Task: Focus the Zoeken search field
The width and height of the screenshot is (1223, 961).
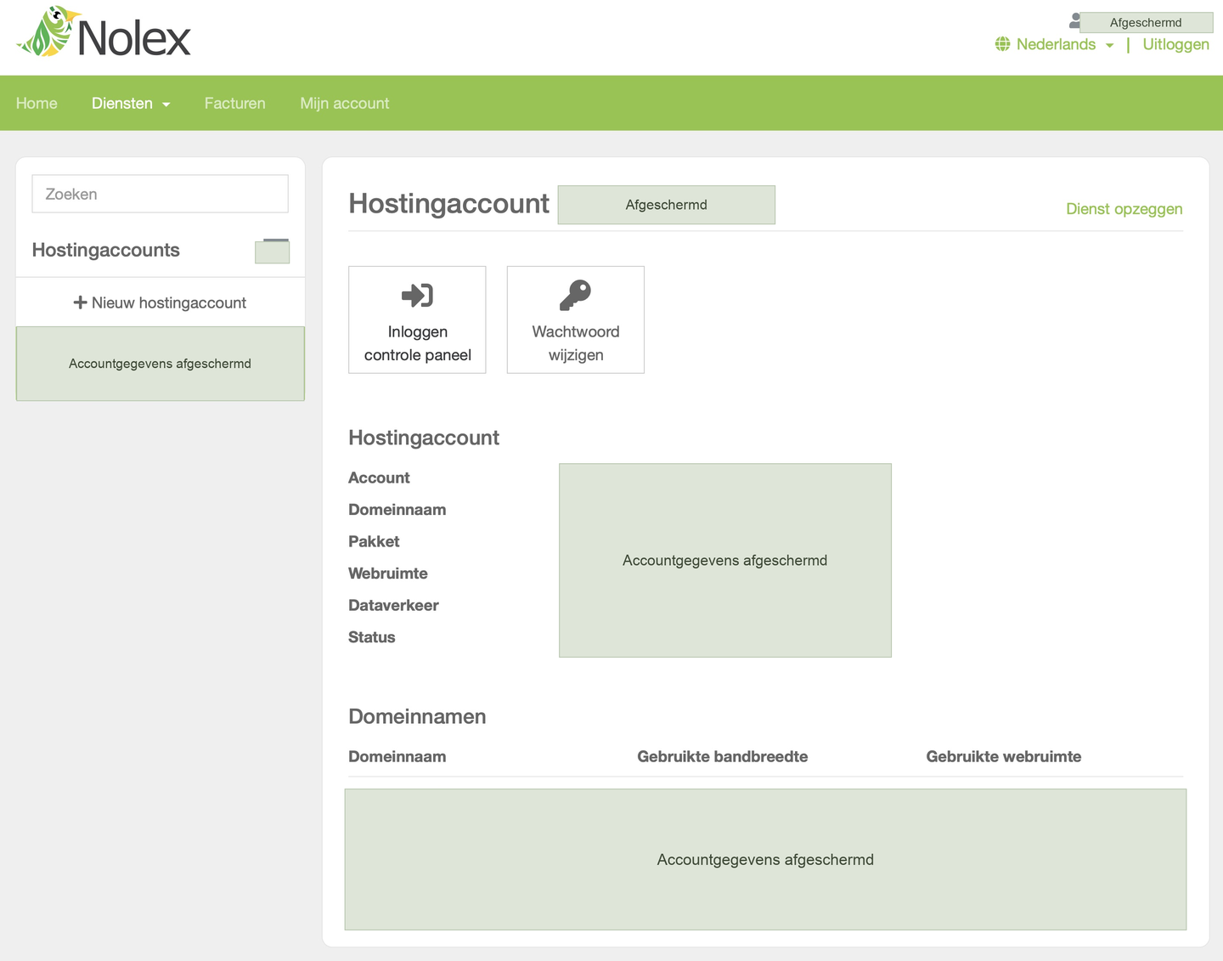Action: point(160,194)
